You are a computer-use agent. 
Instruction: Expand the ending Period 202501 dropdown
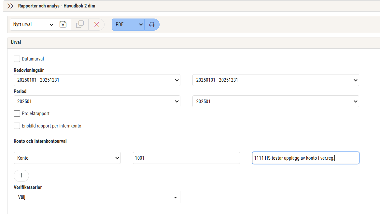[x=275, y=101]
